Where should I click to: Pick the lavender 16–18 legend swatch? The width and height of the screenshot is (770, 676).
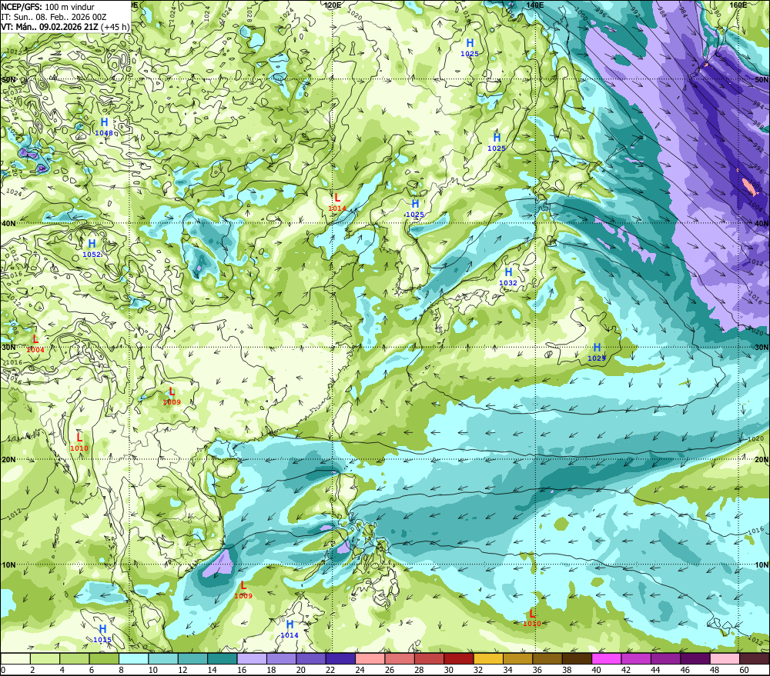point(252,658)
